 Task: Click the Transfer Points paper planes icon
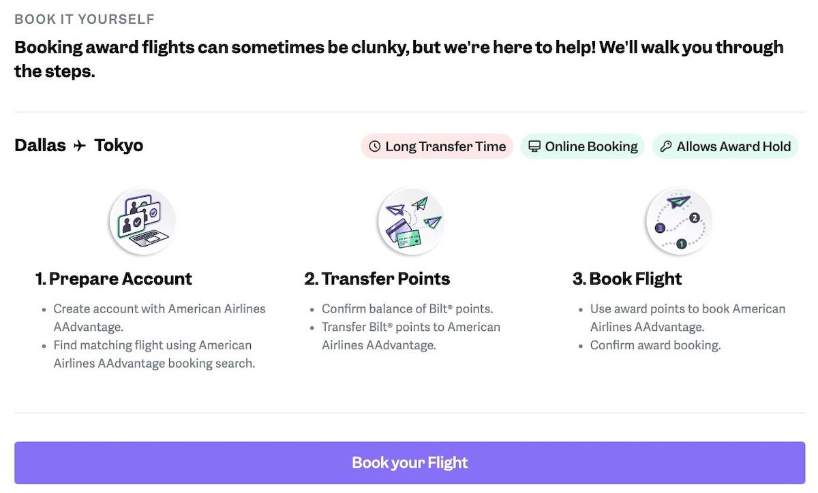coord(411,221)
